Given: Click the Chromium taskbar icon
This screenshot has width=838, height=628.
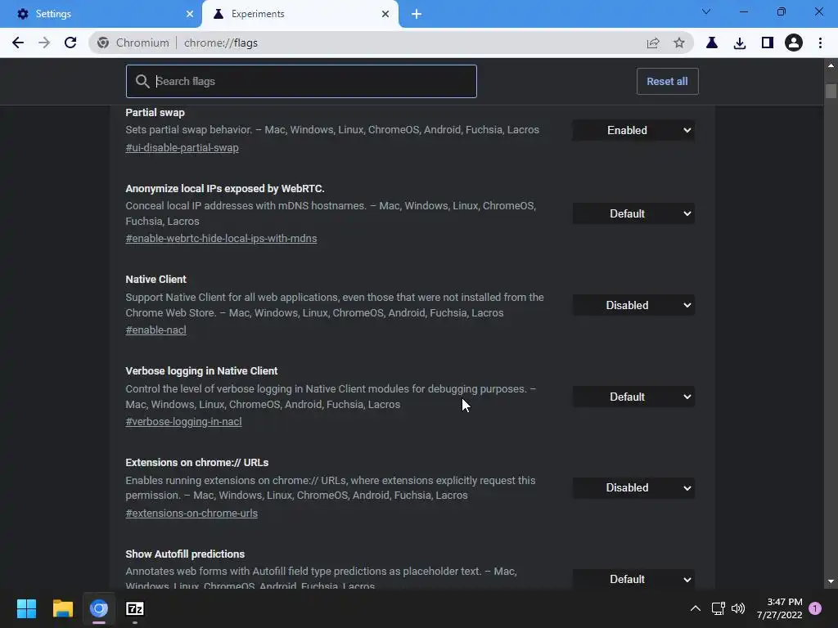Looking at the screenshot, I should click(99, 608).
